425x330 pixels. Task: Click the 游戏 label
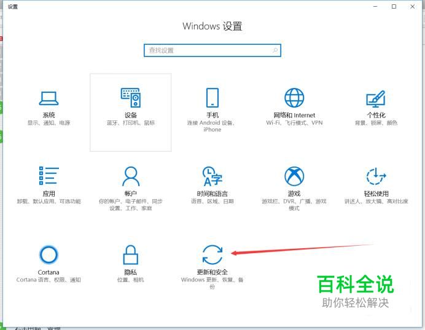pyautogui.click(x=294, y=194)
